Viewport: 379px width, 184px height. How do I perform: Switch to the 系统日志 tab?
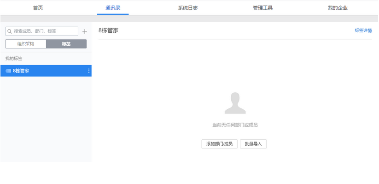[188, 8]
